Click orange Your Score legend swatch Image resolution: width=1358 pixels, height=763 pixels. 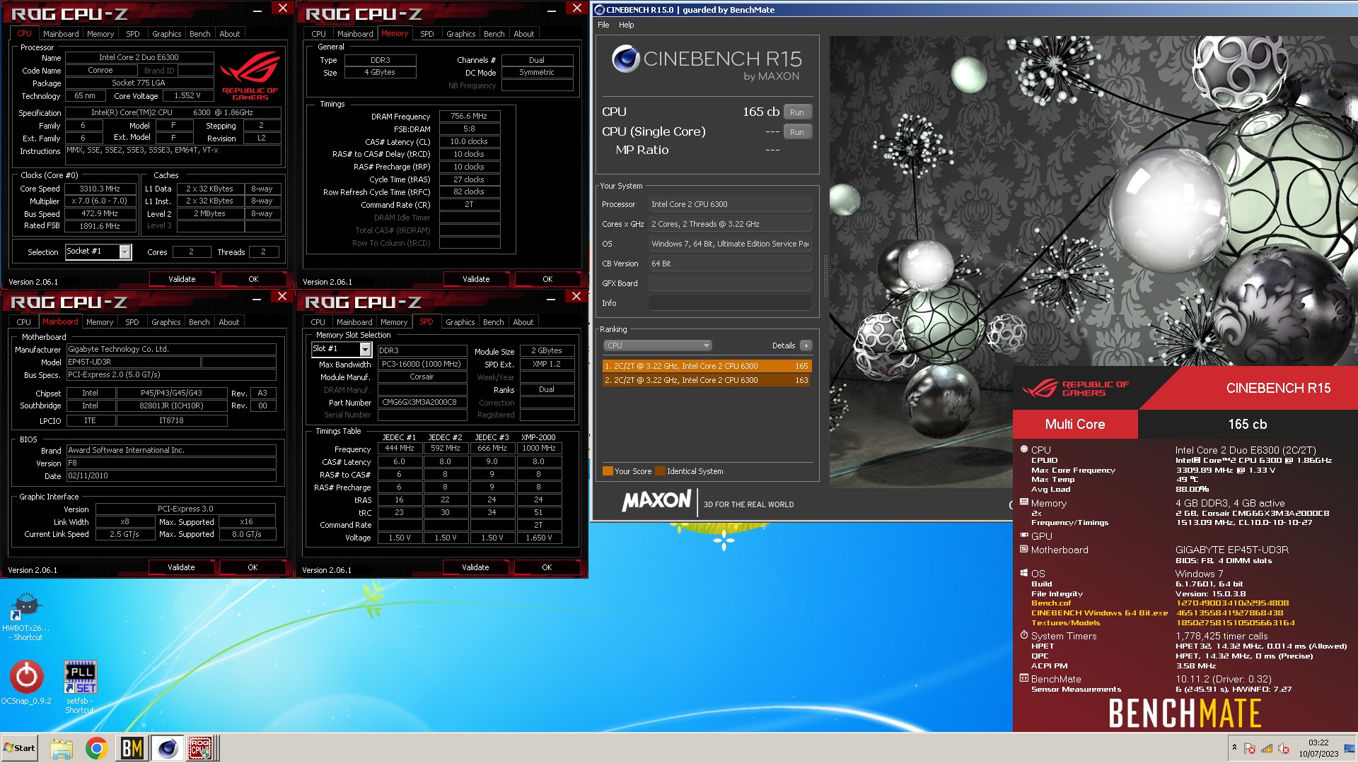point(608,471)
